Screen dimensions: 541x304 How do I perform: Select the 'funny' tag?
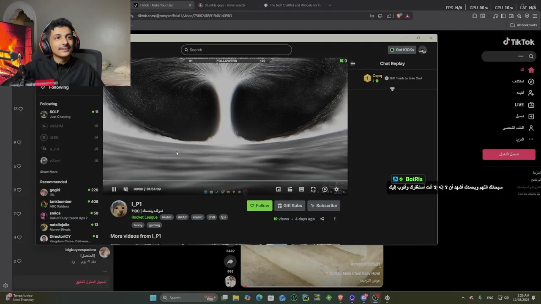138,225
